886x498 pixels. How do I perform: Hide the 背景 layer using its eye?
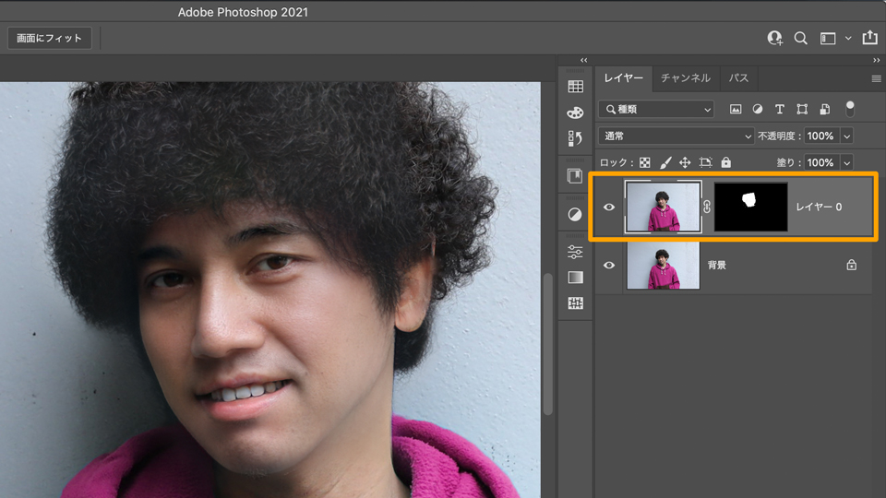point(608,265)
